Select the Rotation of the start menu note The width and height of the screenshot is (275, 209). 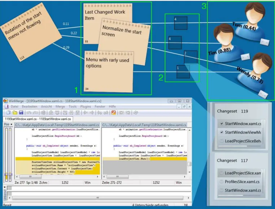click(x=31, y=32)
